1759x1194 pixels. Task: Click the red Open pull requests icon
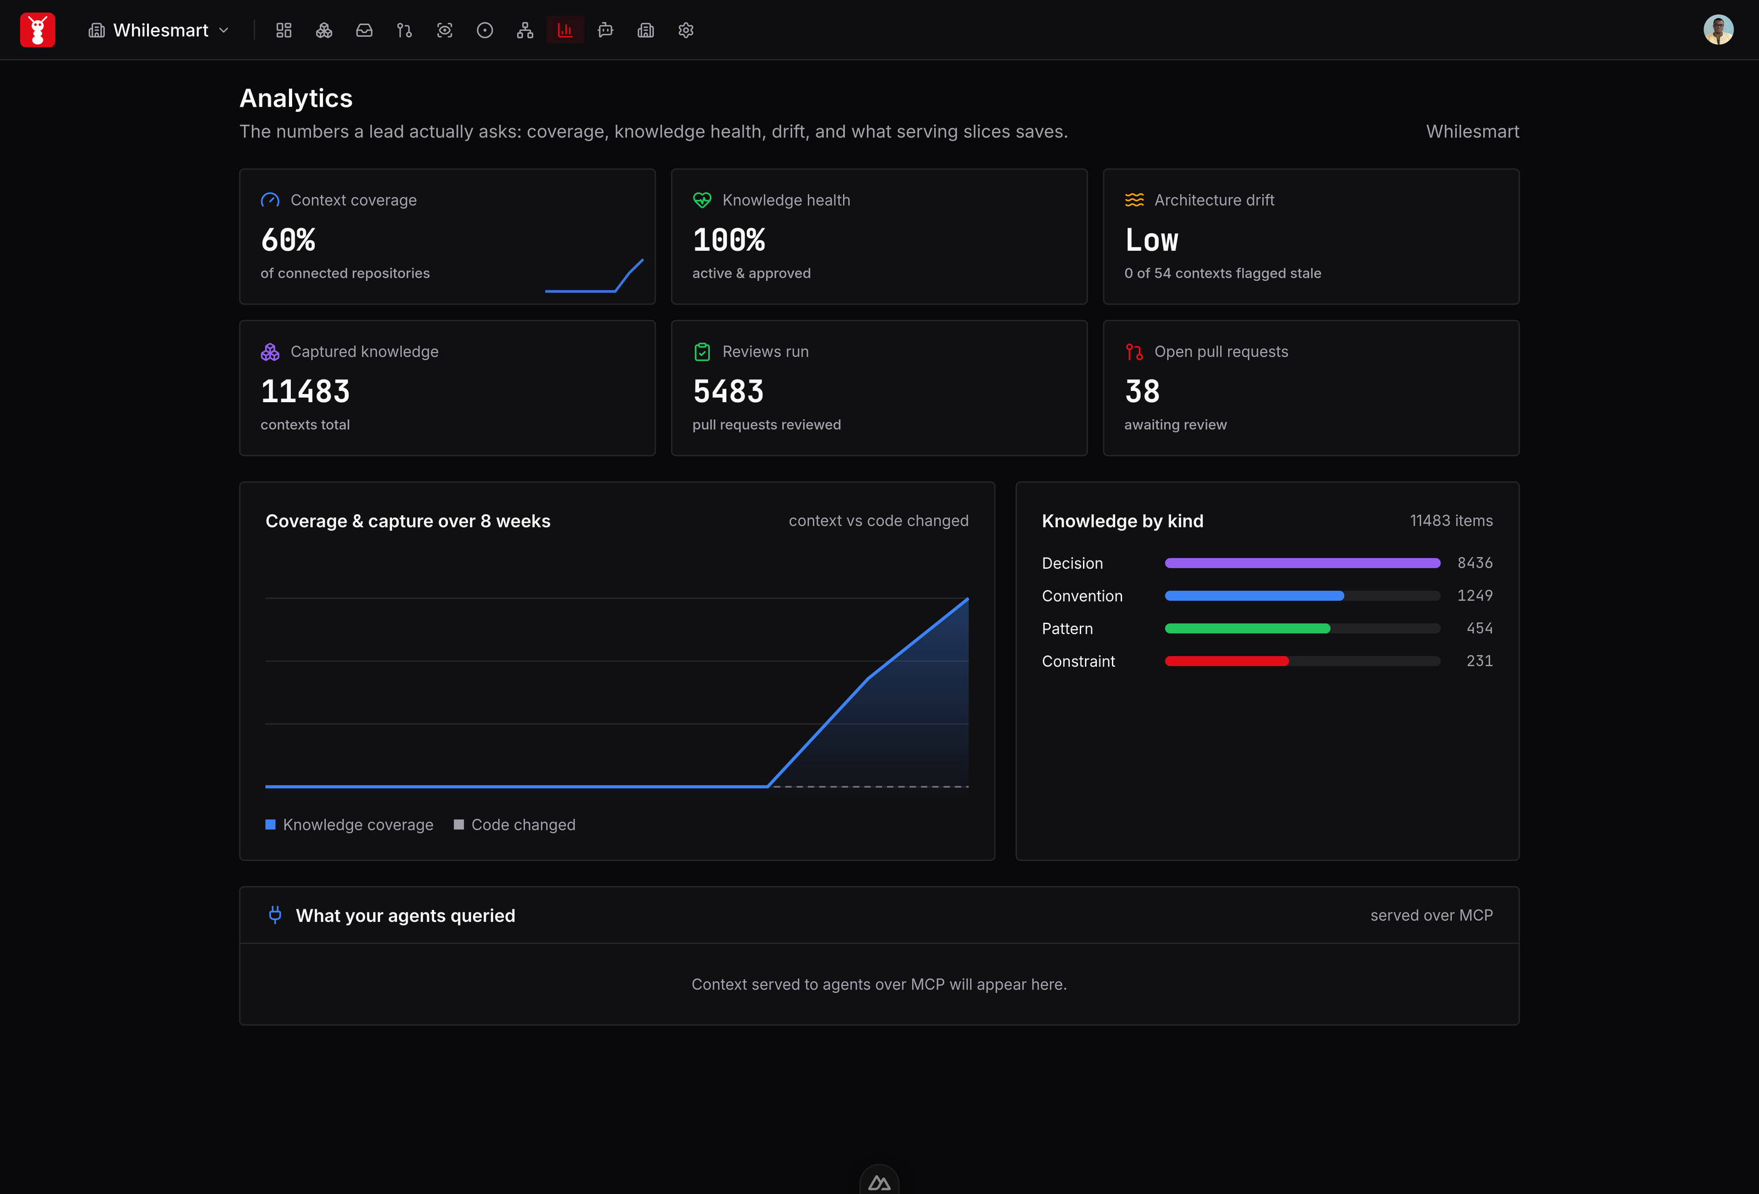[1134, 352]
